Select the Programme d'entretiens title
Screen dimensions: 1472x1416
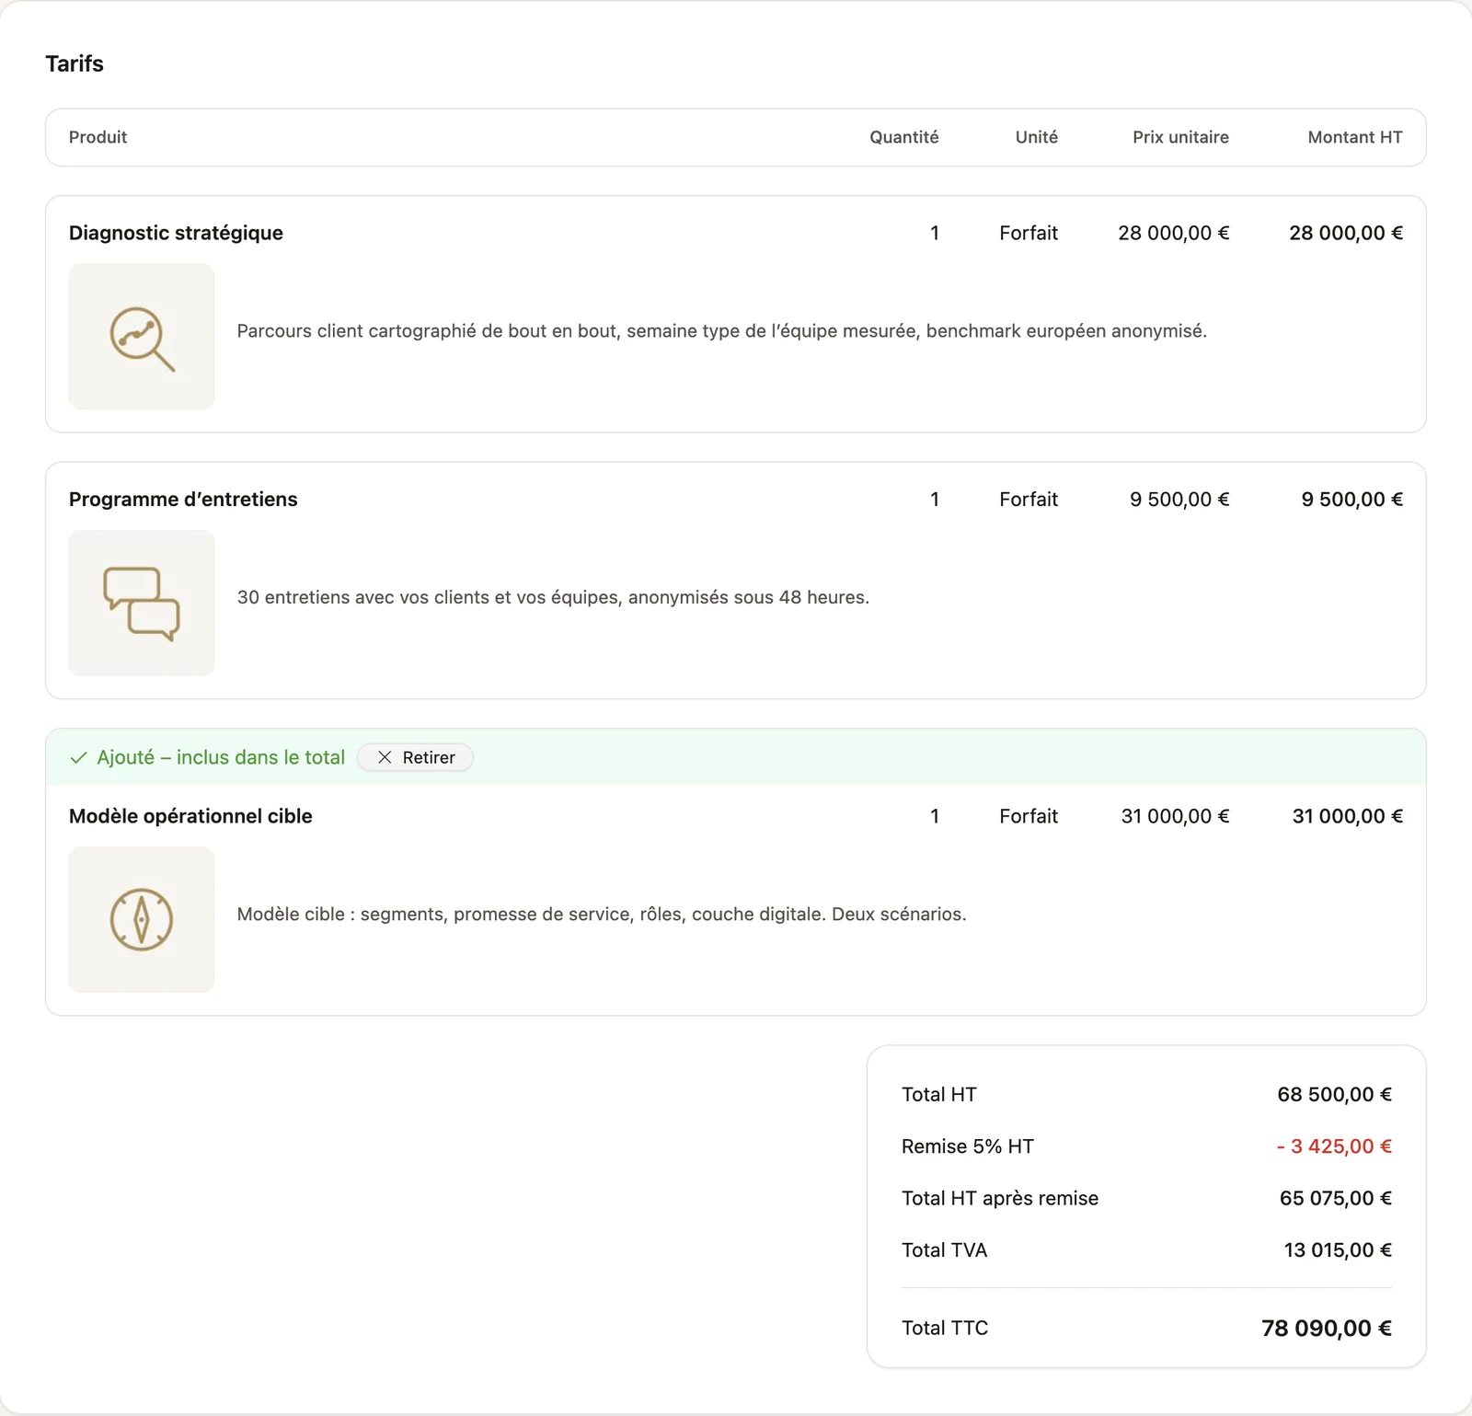pyautogui.click(x=183, y=500)
